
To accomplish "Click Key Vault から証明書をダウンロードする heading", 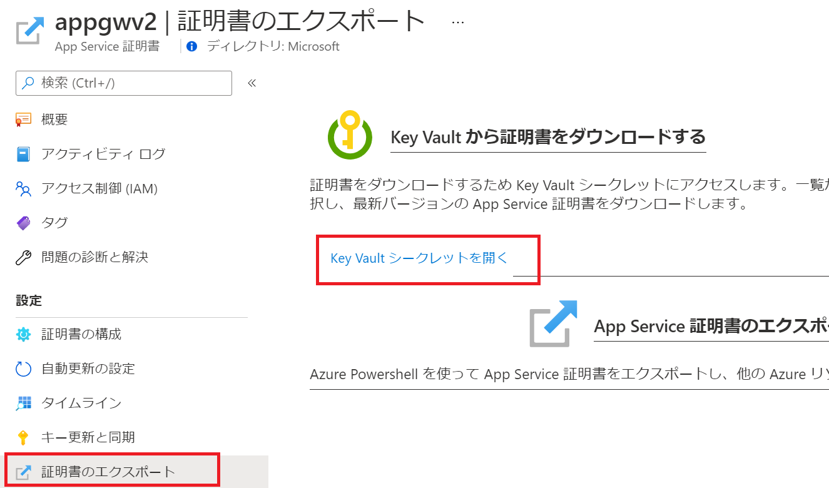I will [x=548, y=136].
